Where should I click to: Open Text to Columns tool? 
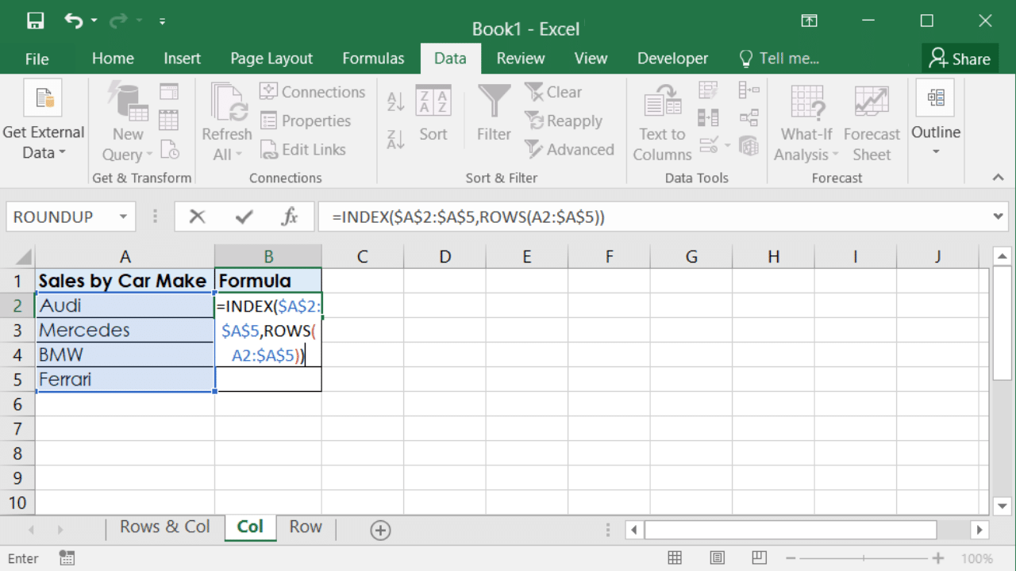pyautogui.click(x=662, y=124)
